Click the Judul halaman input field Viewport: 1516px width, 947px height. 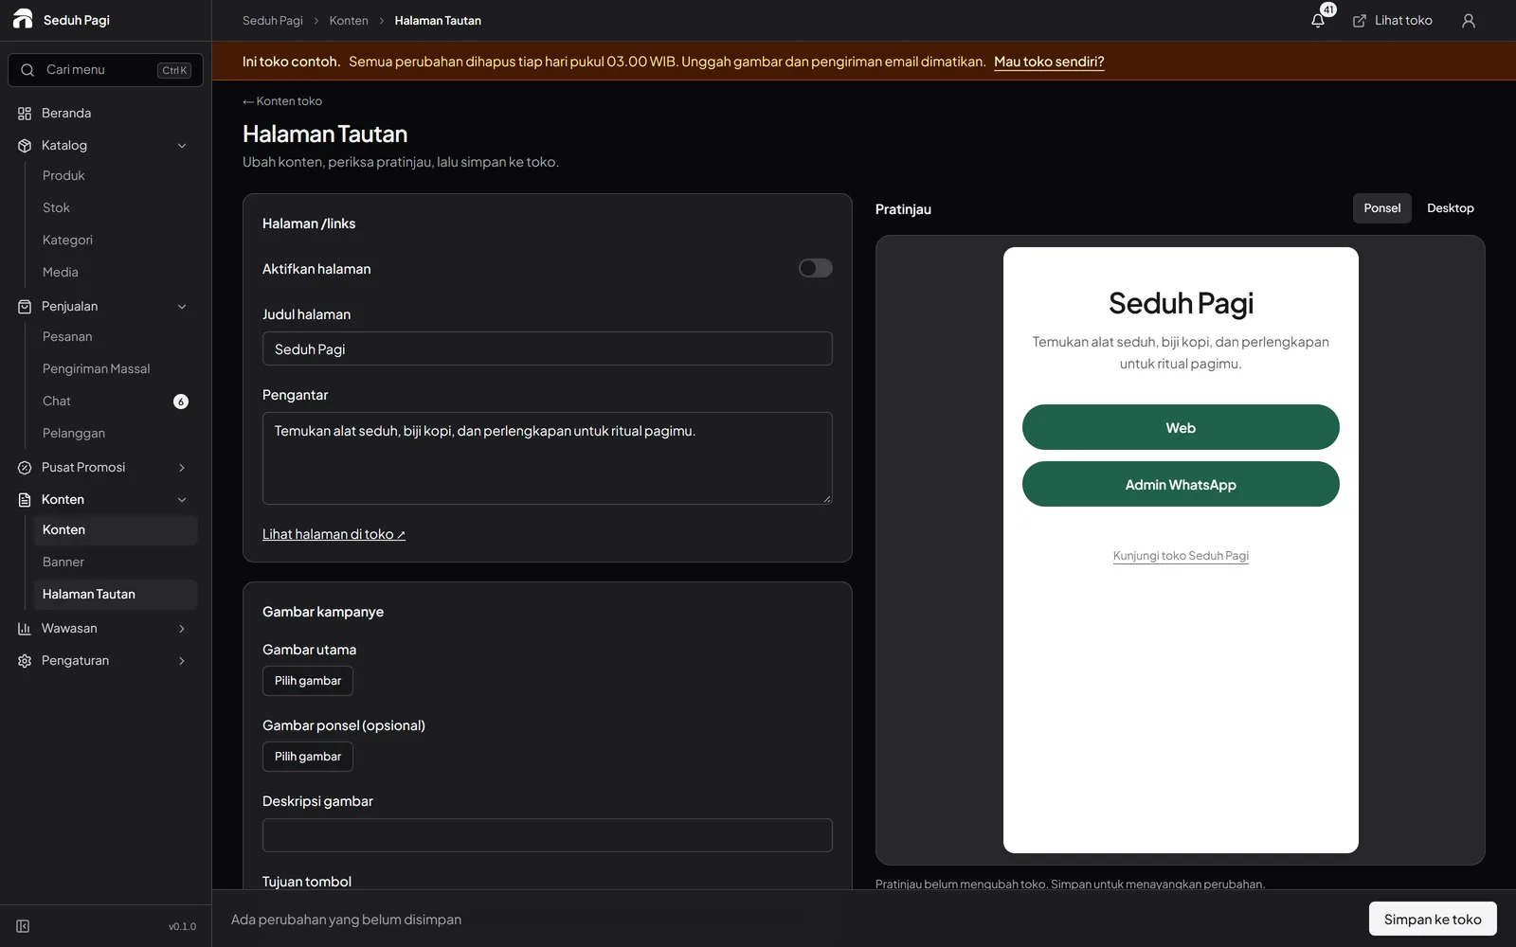point(548,348)
